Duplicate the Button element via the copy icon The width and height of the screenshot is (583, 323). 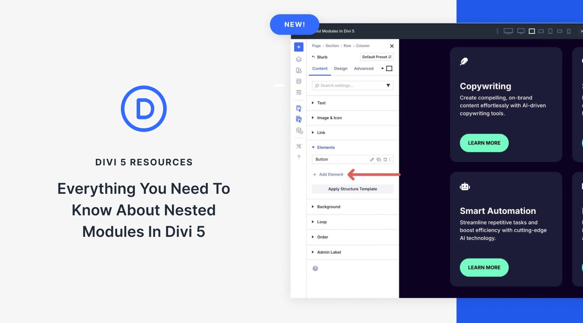378,159
